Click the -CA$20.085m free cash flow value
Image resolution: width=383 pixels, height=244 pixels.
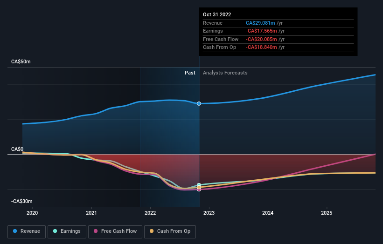pos(261,39)
